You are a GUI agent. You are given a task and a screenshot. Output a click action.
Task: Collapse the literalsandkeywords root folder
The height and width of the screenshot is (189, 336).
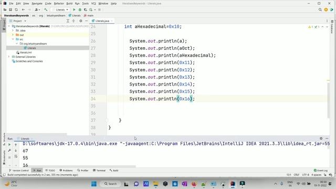[9, 26]
